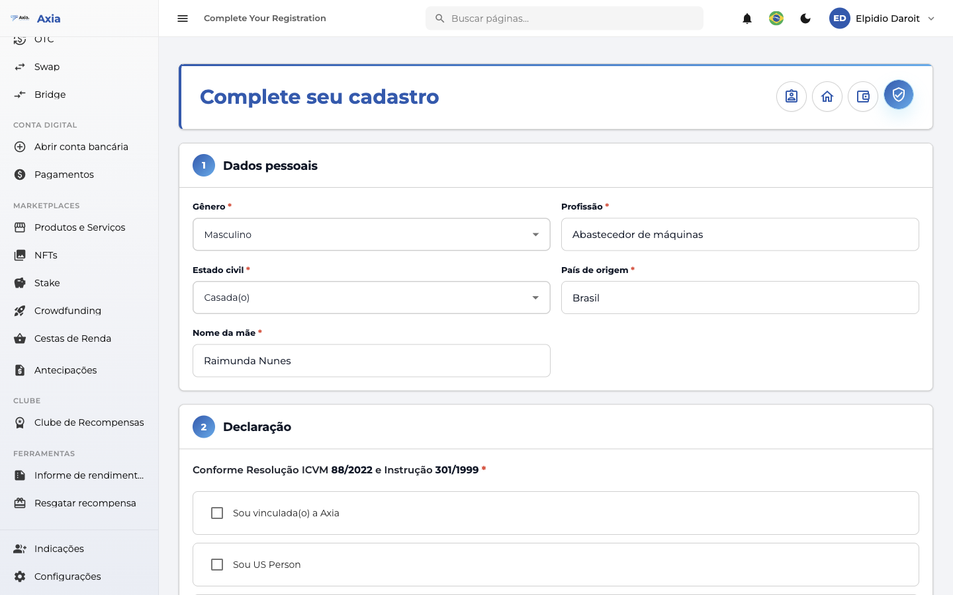Focus the Buscar páginas search field
The width and height of the screenshot is (953, 595).
(x=565, y=19)
